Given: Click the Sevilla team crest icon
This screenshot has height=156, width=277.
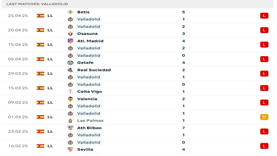Looking at the screenshot, I should [70, 149].
